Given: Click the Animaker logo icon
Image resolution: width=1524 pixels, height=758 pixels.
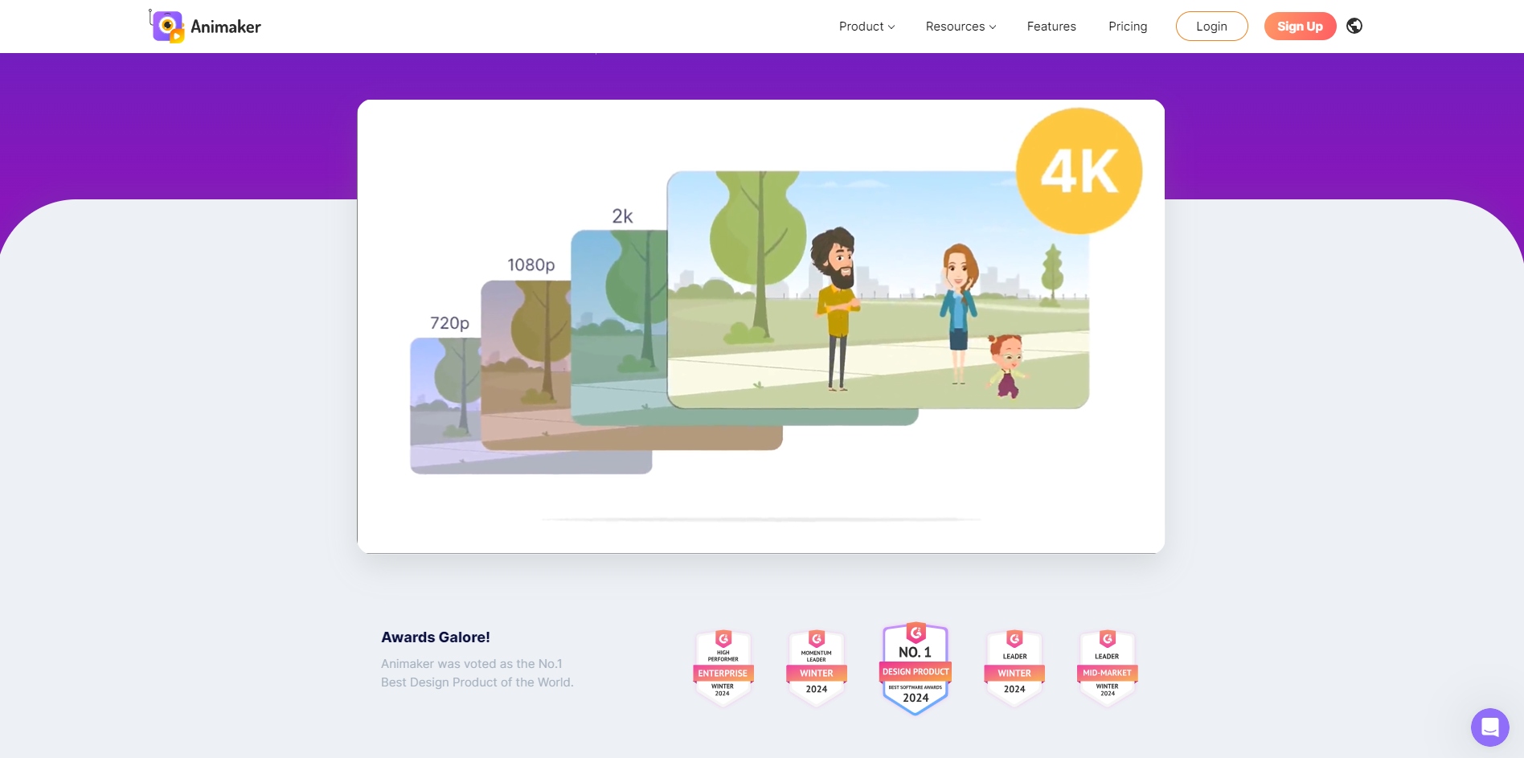Looking at the screenshot, I should pyautogui.click(x=167, y=27).
